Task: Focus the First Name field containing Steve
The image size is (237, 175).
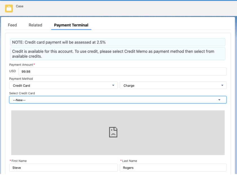Action: click(63, 168)
